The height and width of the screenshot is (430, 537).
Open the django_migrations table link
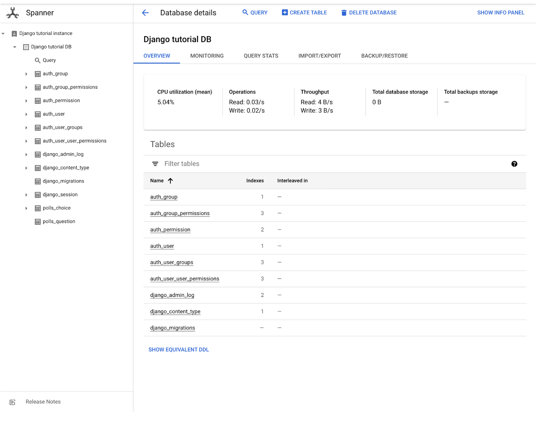[x=173, y=328]
